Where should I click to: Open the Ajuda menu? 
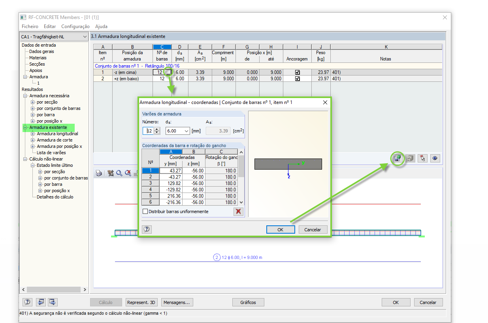pos(101,26)
